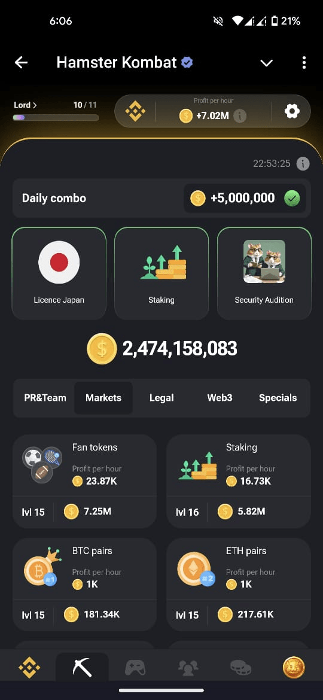Tap the hamster coin Airdrop icon
Image resolution: width=323 pixels, height=700 pixels.
tap(294, 668)
